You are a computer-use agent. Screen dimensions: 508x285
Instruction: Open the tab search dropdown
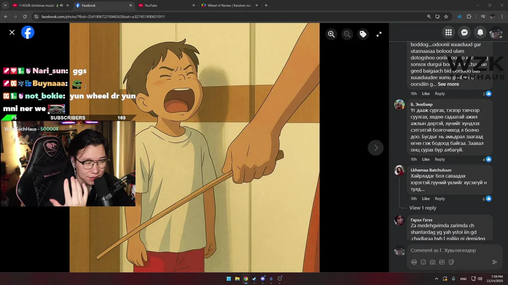(x=5, y=6)
